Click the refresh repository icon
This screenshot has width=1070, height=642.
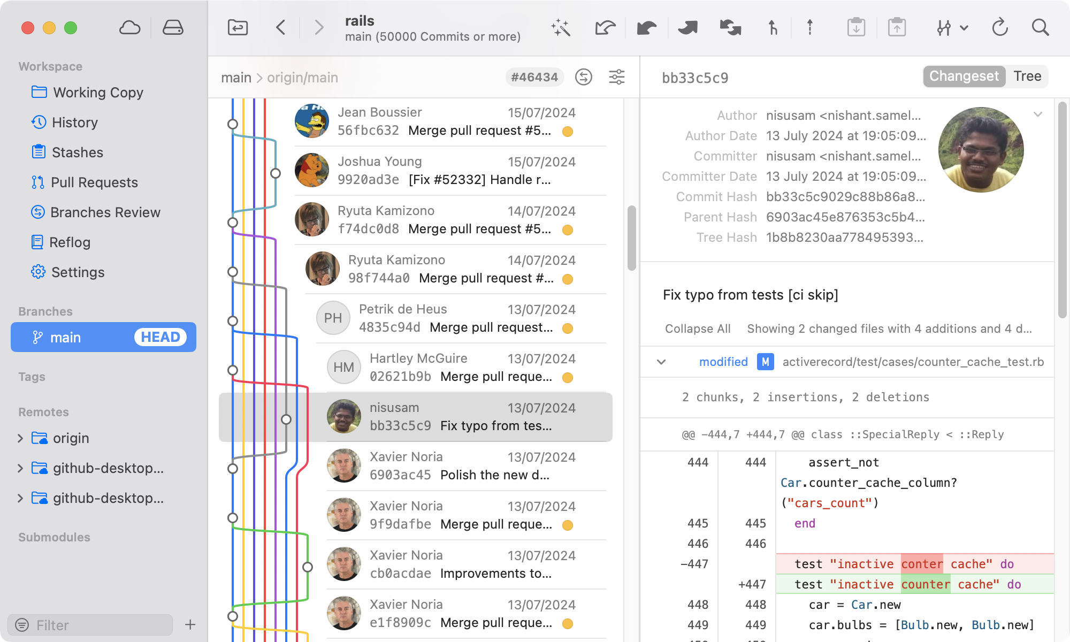1000,28
